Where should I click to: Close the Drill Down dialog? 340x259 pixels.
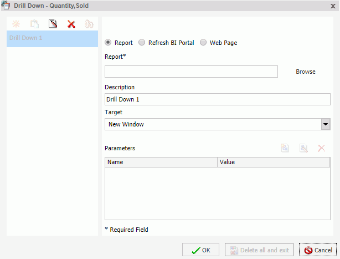333,6
